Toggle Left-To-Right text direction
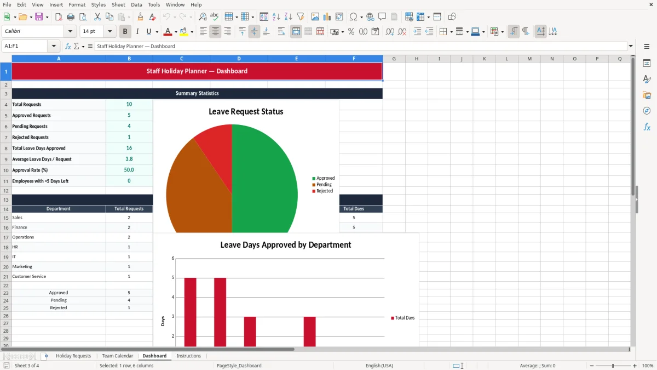This screenshot has height=370, width=657. (514, 32)
